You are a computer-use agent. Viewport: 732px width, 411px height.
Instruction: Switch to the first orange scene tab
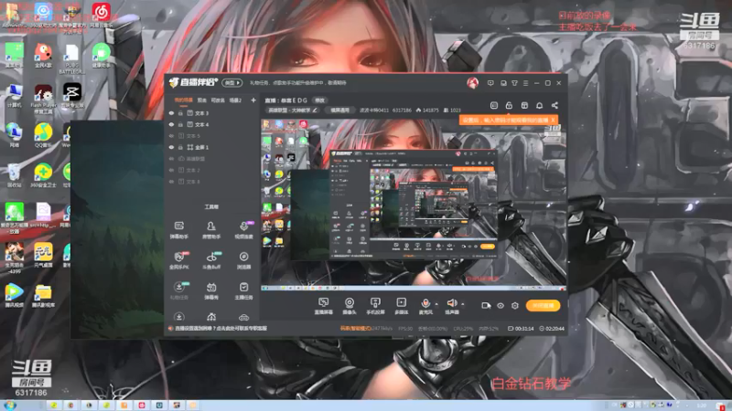coord(184,100)
